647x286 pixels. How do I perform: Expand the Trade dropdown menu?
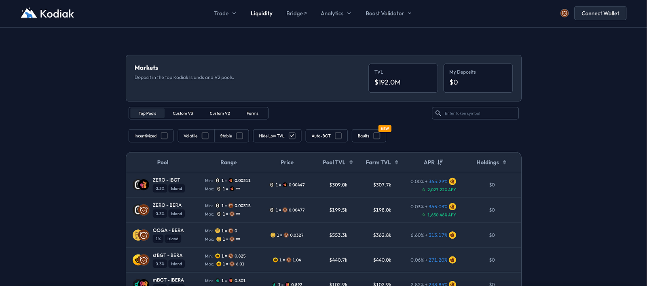[x=225, y=13]
